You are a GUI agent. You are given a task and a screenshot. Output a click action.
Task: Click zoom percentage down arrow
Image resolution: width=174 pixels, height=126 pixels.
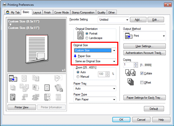(108, 76)
